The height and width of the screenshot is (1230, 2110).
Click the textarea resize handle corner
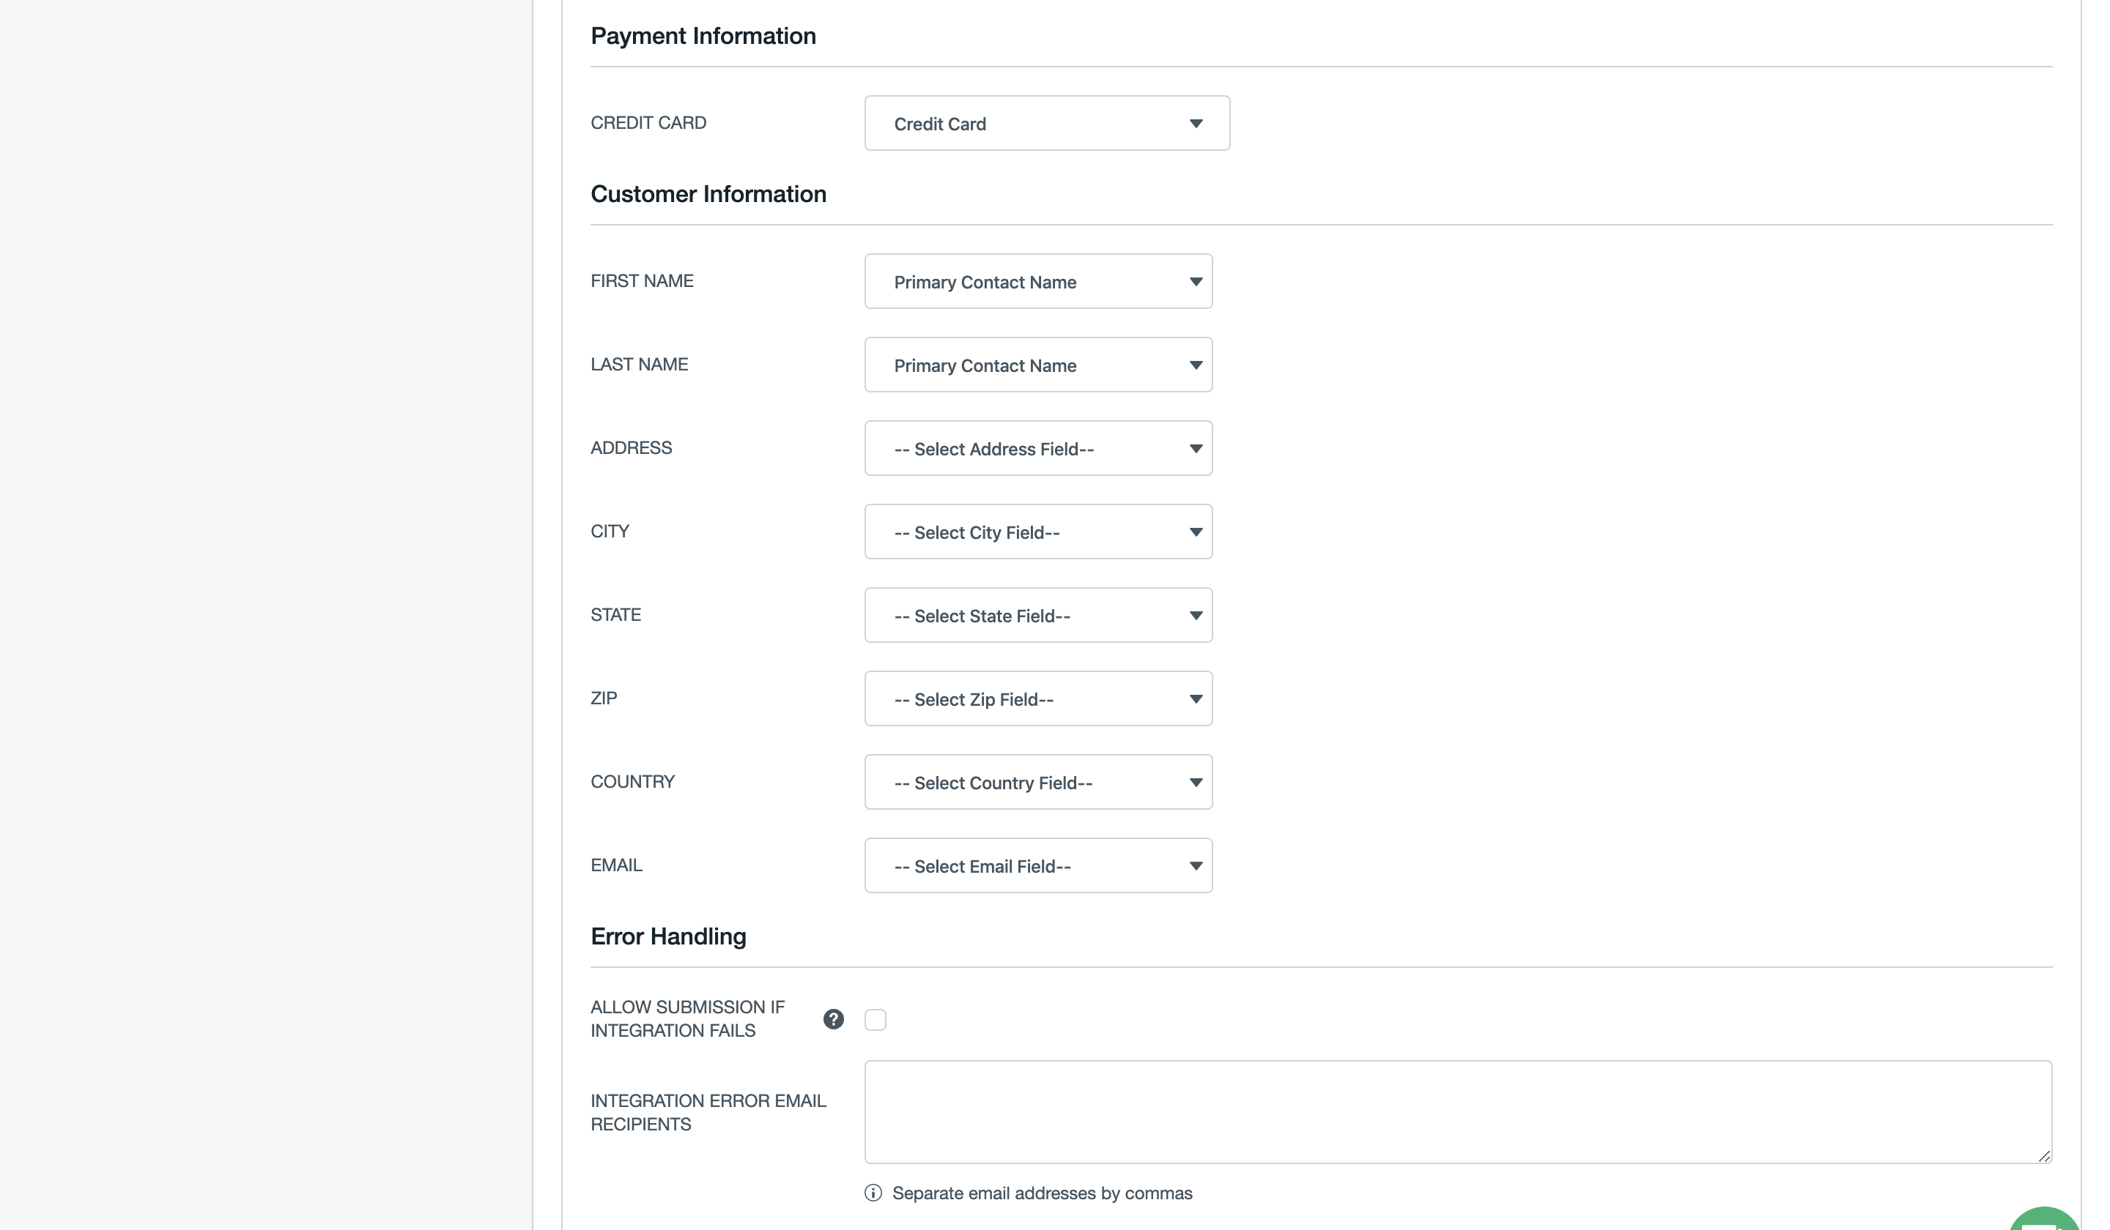[x=2044, y=1156]
